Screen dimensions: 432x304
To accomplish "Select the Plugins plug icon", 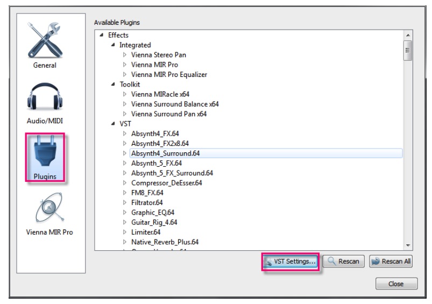I will click(x=45, y=151).
